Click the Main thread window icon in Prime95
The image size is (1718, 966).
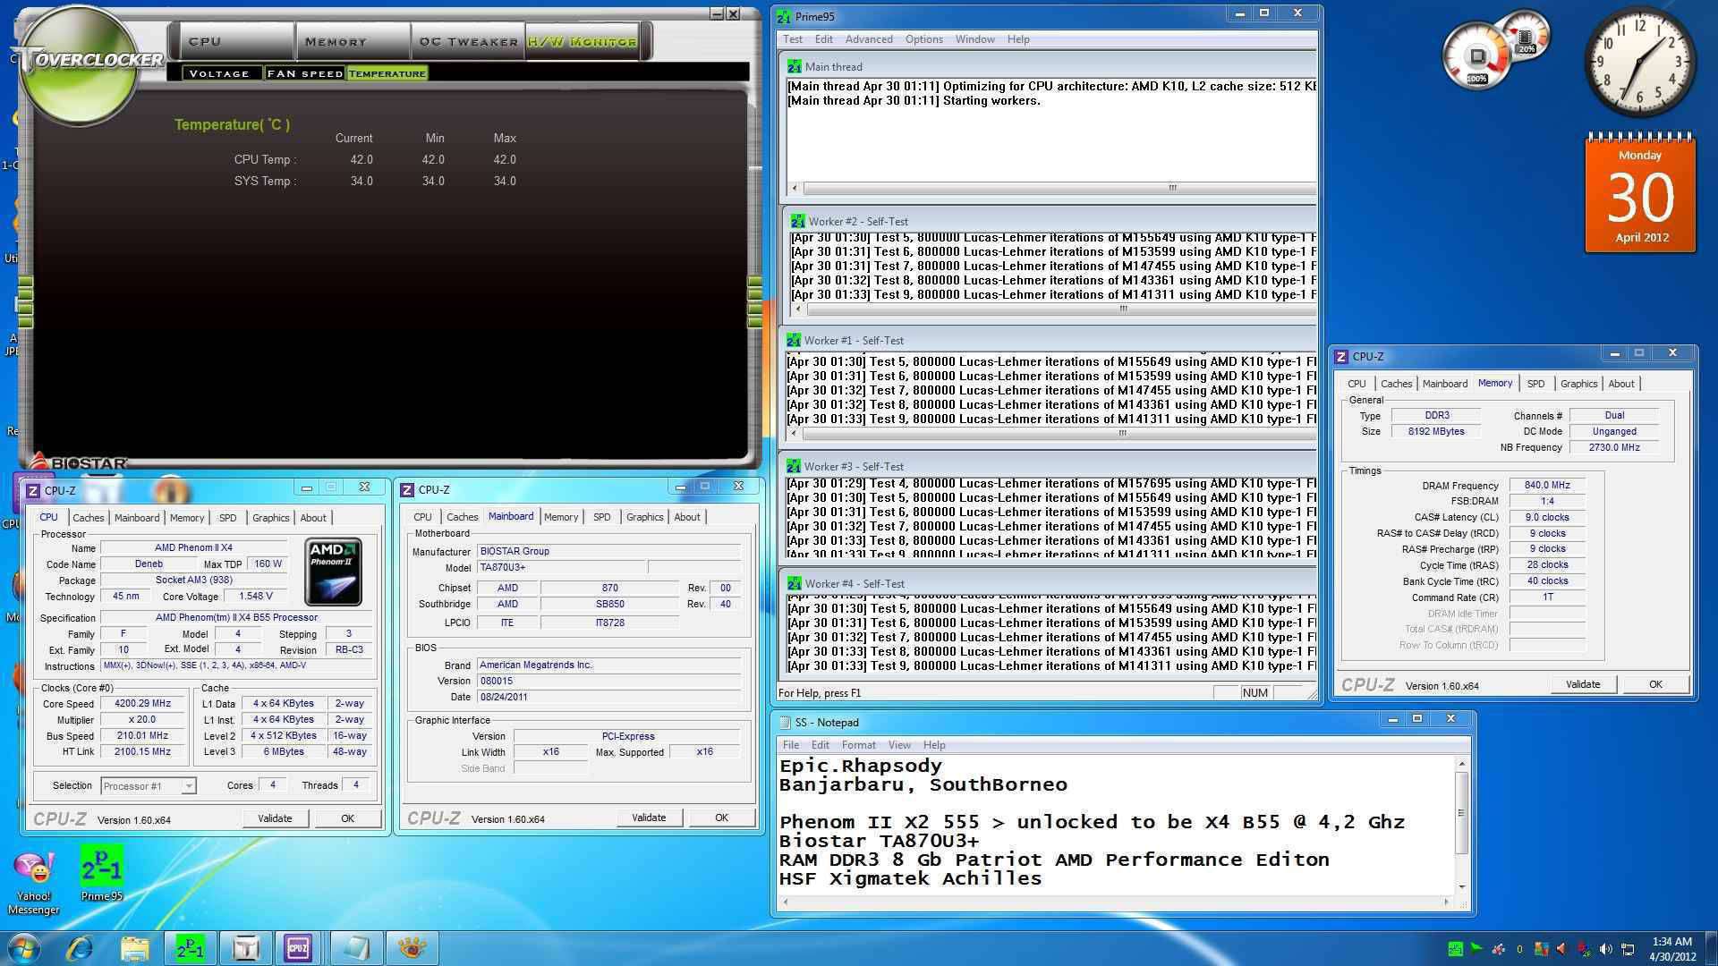coord(794,66)
